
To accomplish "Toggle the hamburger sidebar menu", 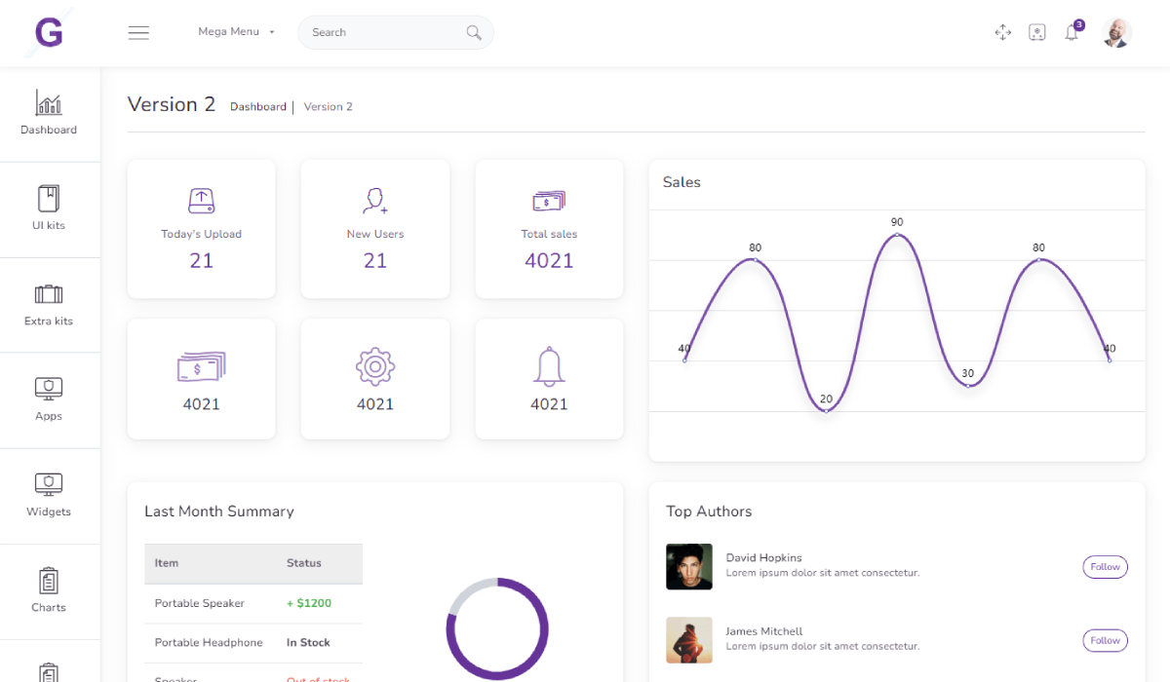I will pyautogui.click(x=138, y=32).
